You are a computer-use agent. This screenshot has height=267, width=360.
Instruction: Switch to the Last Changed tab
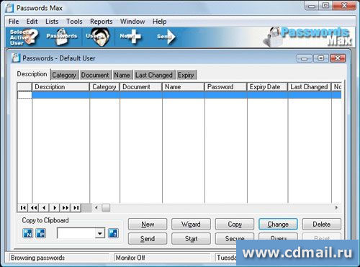tap(154, 75)
